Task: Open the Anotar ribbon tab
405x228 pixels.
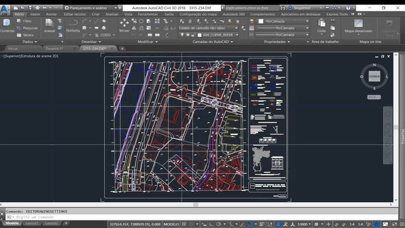Action: [x=51, y=14]
